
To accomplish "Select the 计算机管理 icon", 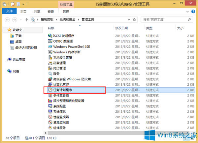I will click(x=50, y=84).
